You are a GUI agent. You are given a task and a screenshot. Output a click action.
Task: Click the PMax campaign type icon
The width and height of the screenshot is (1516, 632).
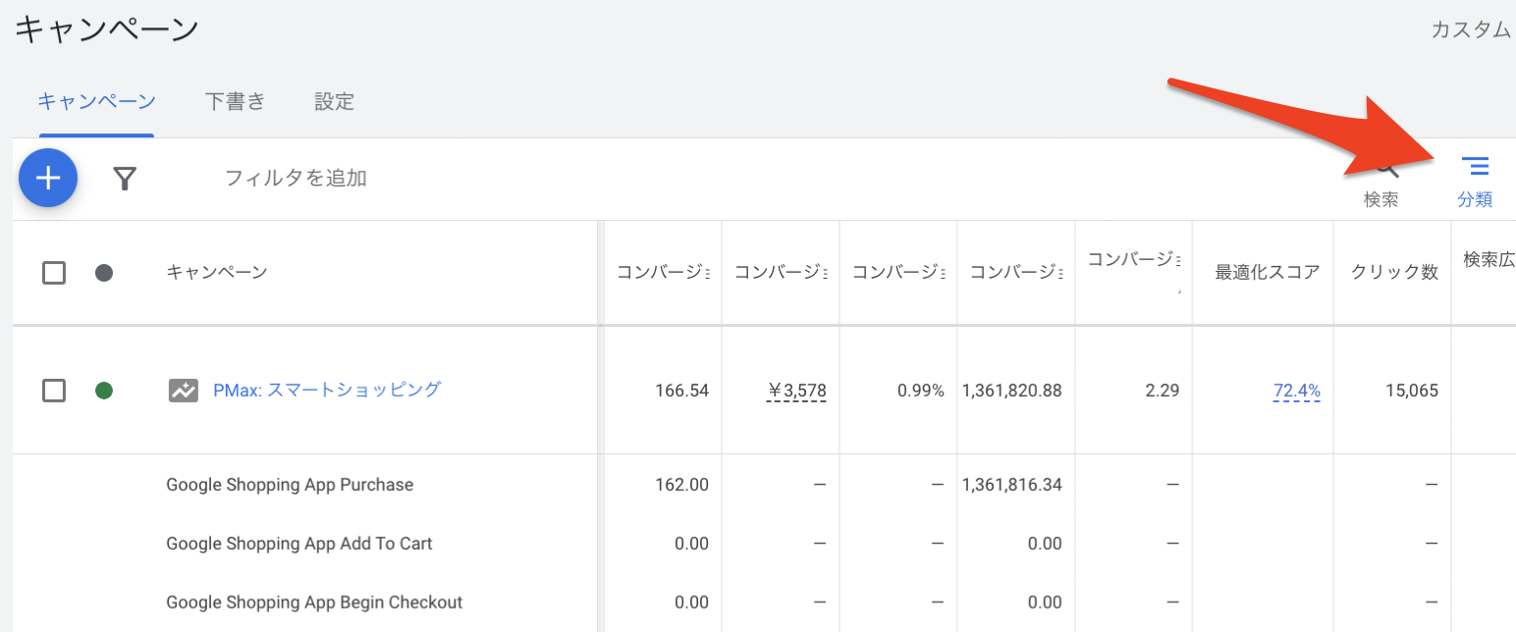coord(183,391)
